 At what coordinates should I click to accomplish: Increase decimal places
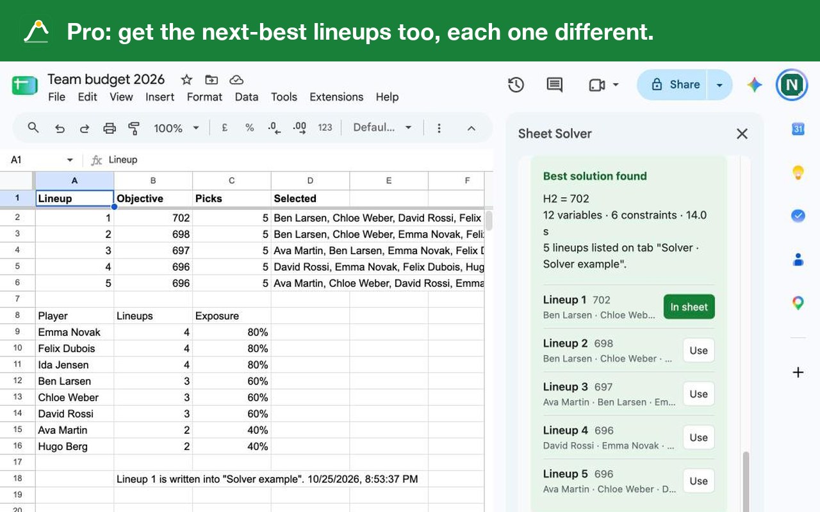[x=299, y=127]
